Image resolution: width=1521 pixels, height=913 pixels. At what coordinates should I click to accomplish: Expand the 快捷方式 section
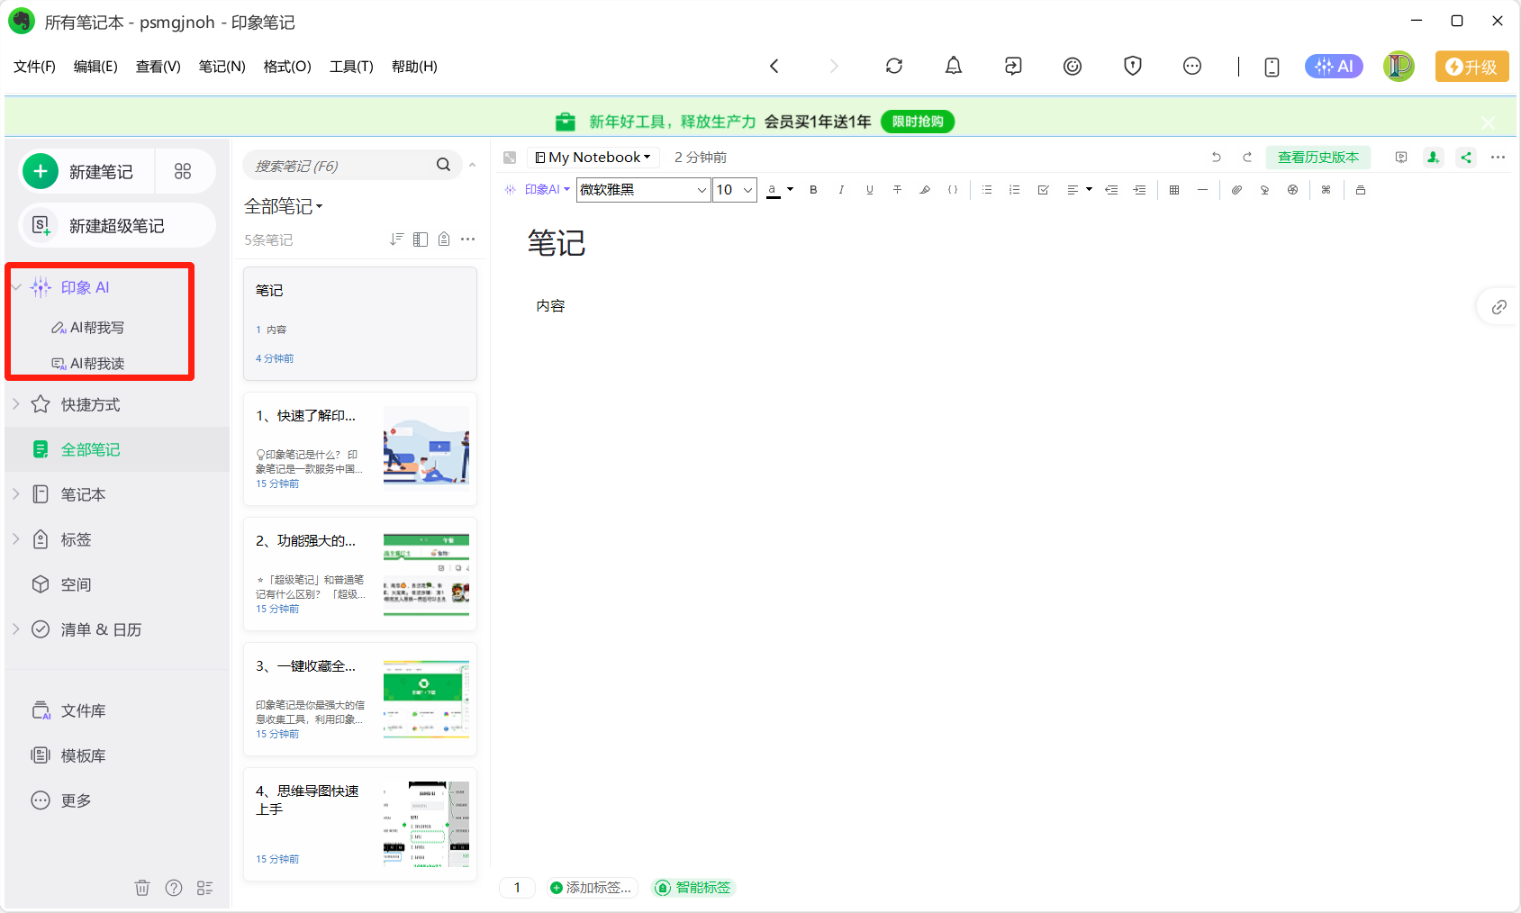click(16, 404)
